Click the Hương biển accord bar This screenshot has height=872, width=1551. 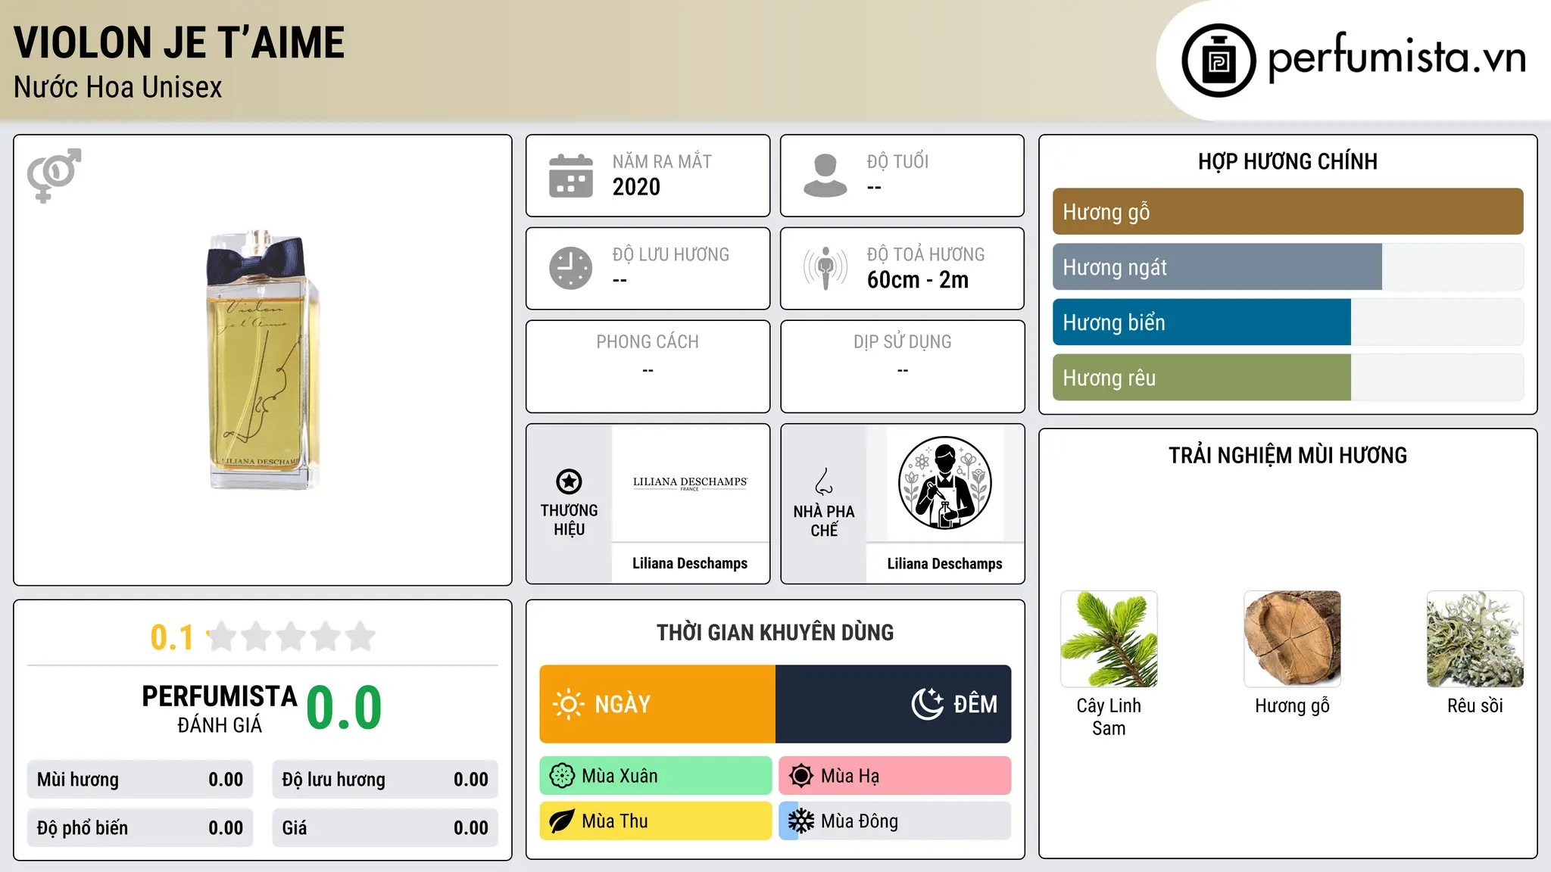[1287, 322]
